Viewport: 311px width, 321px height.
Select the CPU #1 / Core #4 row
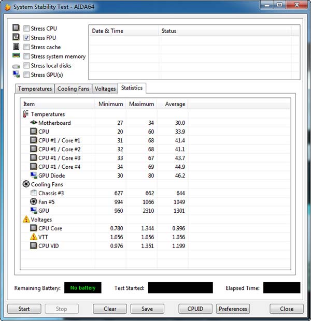59,167
